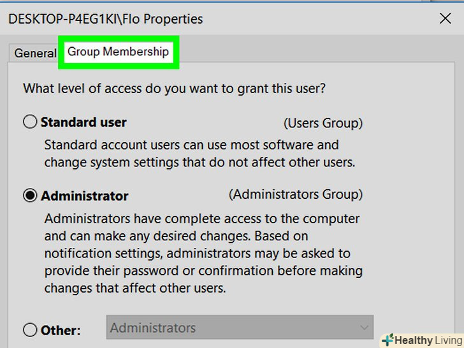This screenshot has width=464, height=348.
Task: Expand the dropdown chevron beside Administrators
Action: click(364, 328)
